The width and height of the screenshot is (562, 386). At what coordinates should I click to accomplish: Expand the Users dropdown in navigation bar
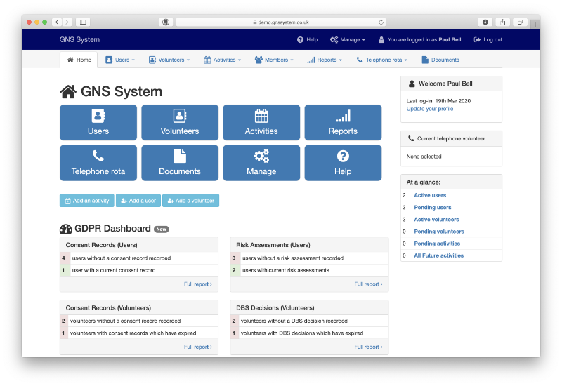(119, 60)
